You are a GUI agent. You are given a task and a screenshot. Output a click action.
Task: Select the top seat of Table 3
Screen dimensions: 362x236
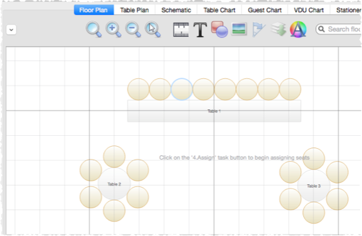point(313,158)
